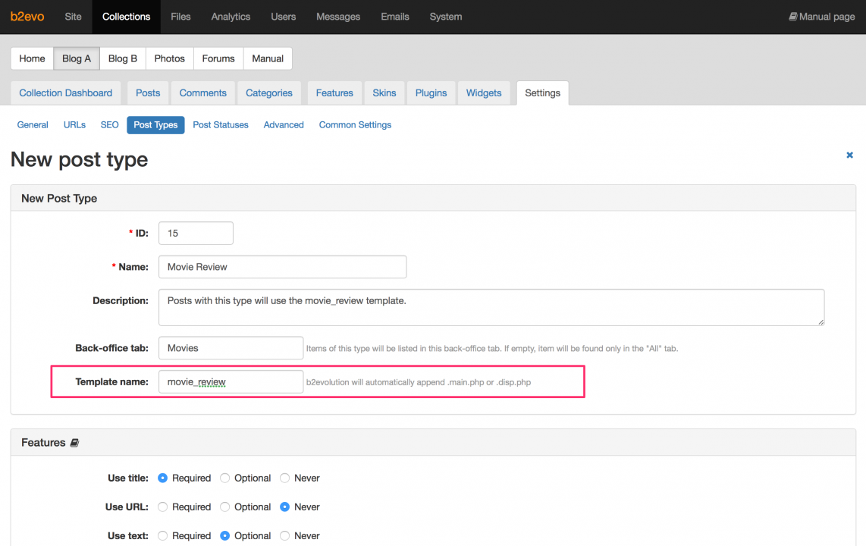Open the Comments tab

pyautogui.click(x=202, y=93)
